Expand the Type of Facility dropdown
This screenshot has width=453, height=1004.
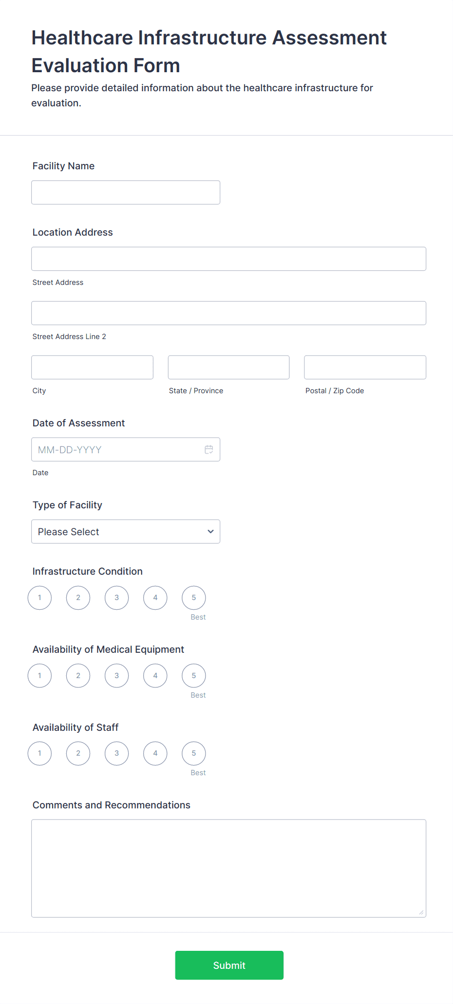point(126,531)
